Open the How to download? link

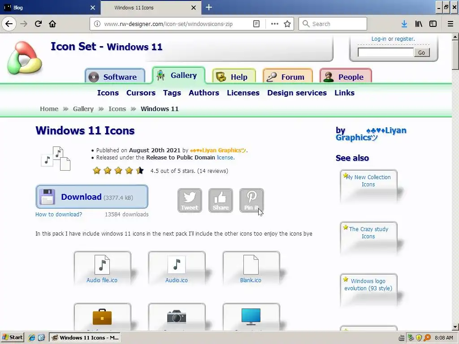[x=59, y=215]
